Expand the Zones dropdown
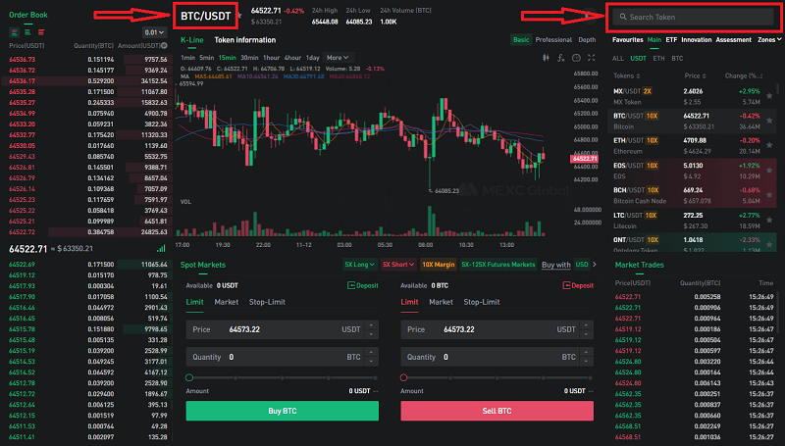The width and height of the screenshot is (785, 446). point(769,39)
